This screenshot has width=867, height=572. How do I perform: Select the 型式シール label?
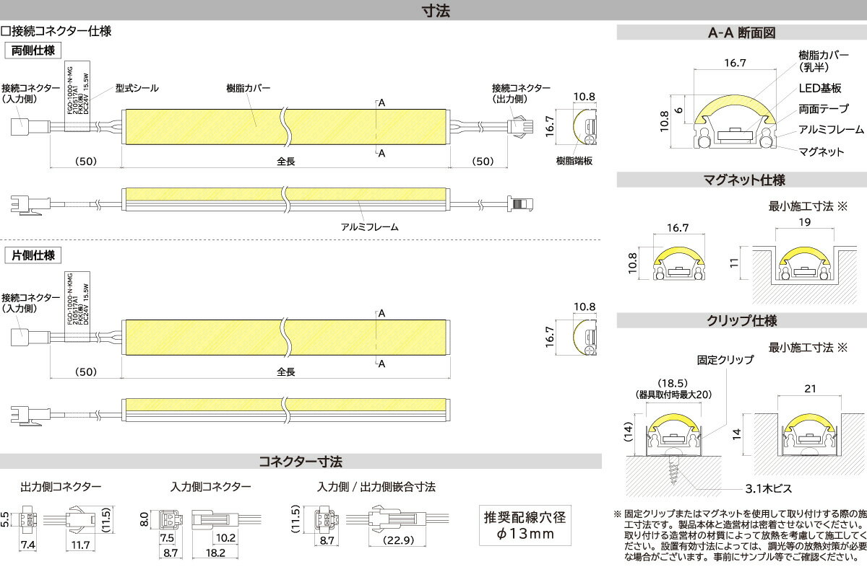[x=137, y=88]
